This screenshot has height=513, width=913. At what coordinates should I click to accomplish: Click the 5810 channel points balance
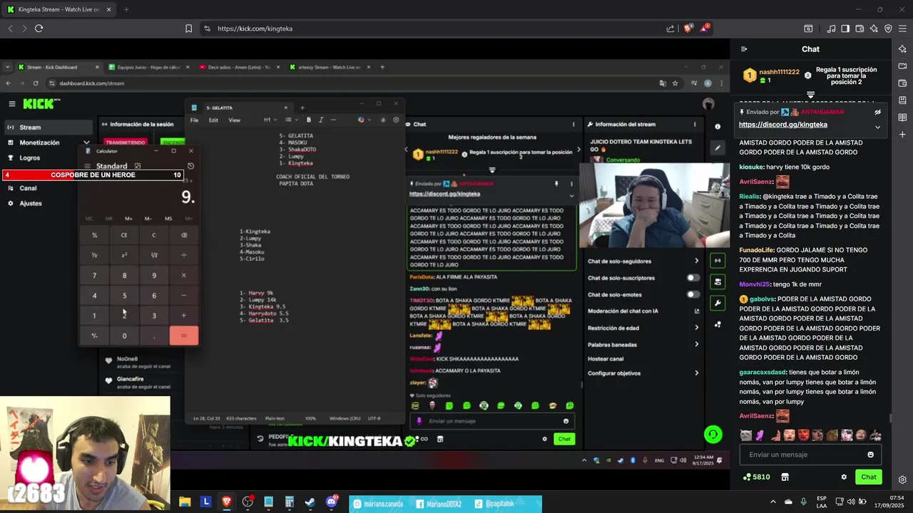click(756, 477)
